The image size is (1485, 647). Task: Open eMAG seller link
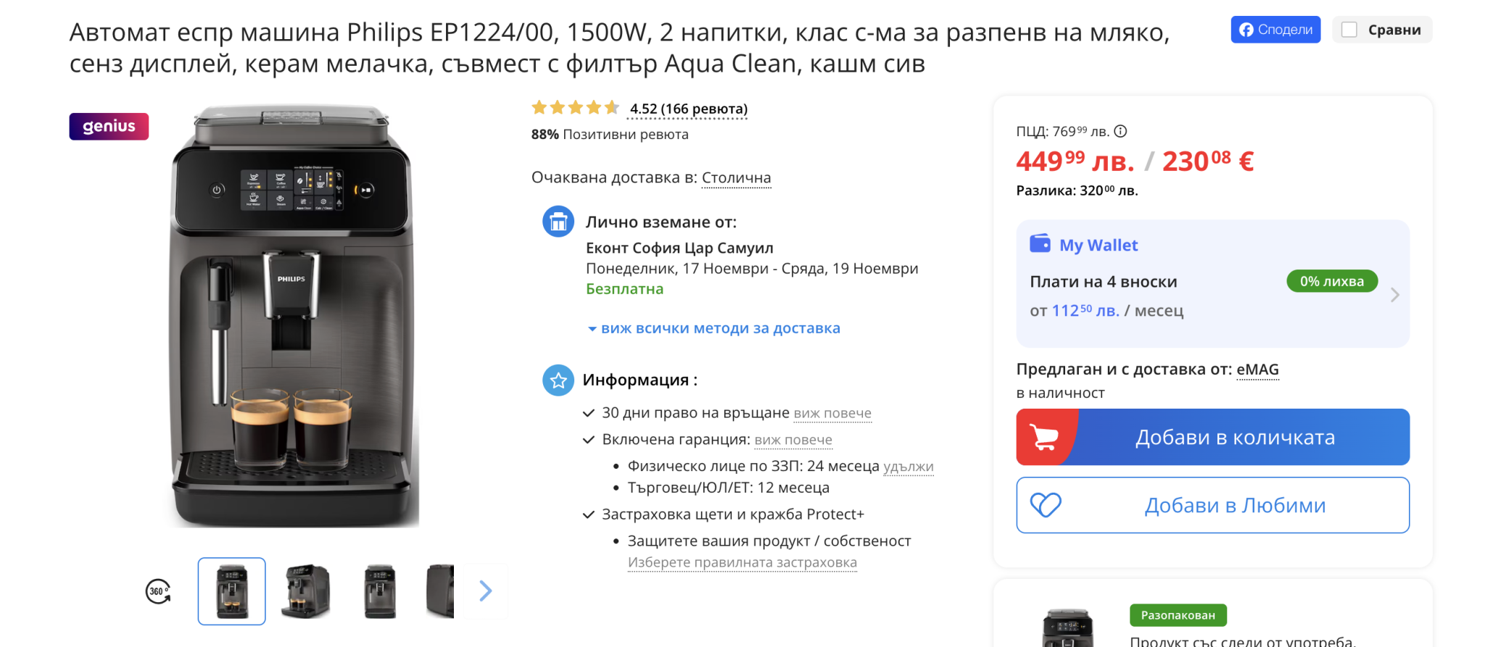pyautogui.click(x=1257, y=370)
